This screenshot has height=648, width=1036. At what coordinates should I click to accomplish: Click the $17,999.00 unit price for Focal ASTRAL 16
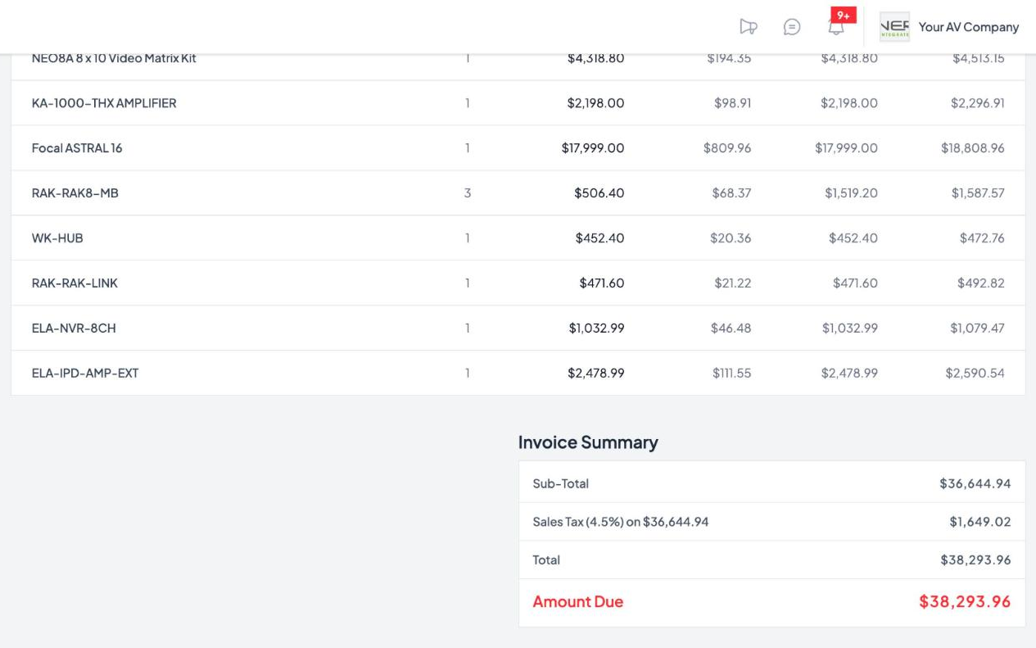click(x=593, y=148)
